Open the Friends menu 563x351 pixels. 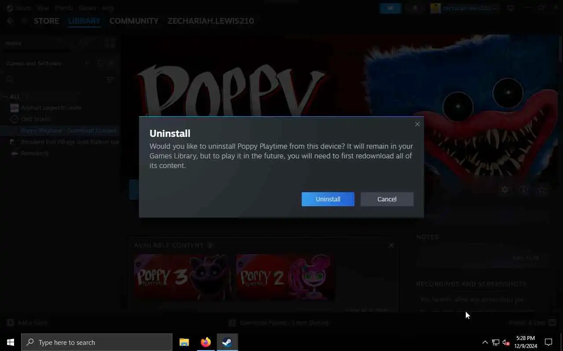64,8
